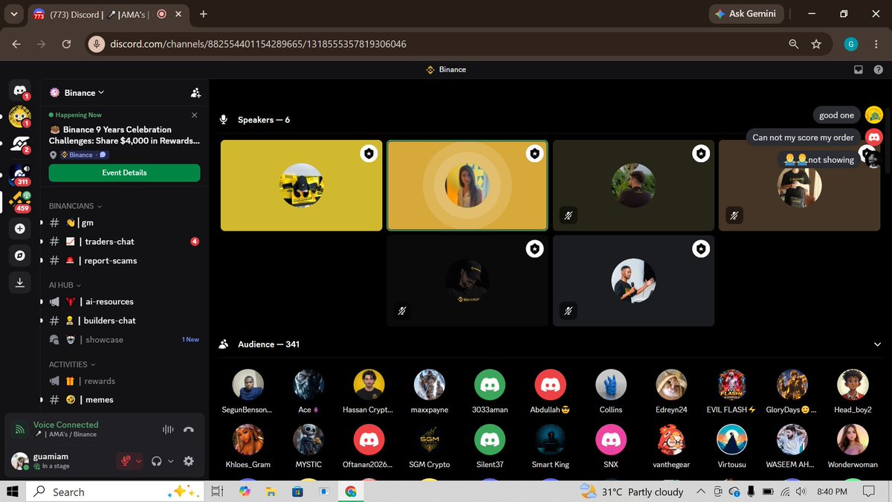This screenshot has width=892, height=502.
Task: Open microphone input options dropdown arrow
Action: [138, 461]
